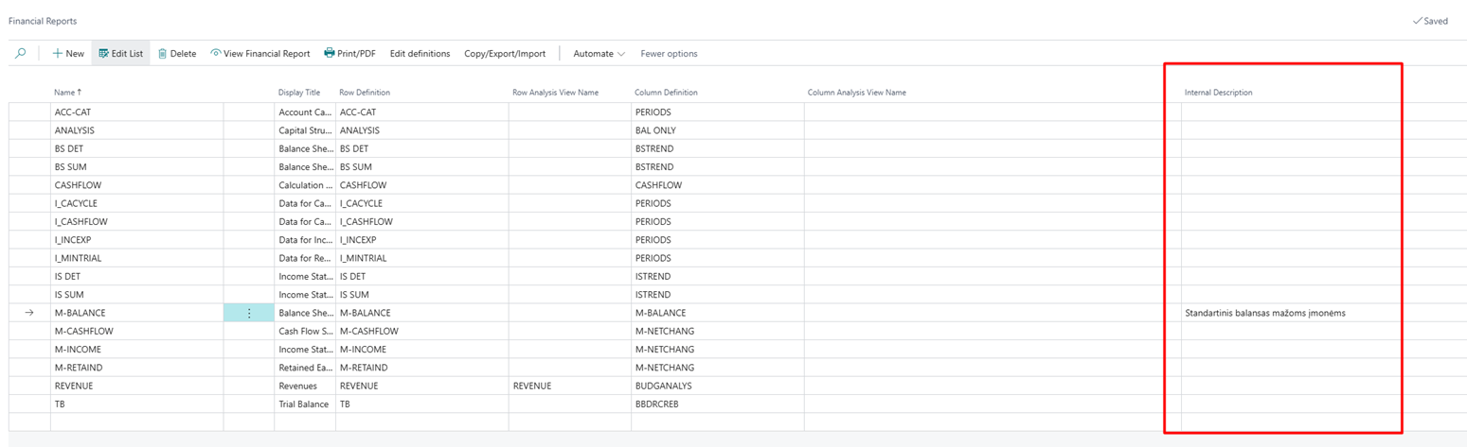Click REVENUE in Row Analysis View Name

(570, 387)
